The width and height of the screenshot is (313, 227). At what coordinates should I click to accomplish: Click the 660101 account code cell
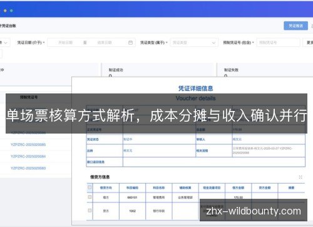(132, 198)
